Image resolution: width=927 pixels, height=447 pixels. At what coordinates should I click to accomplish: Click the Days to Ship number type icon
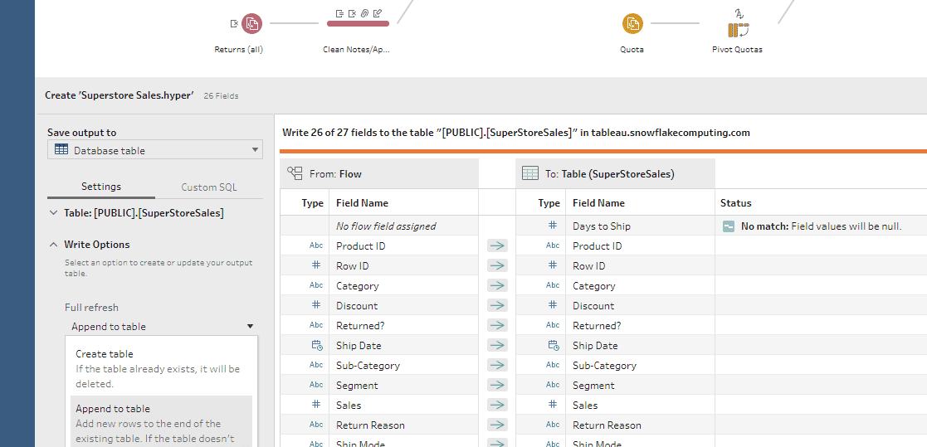point(553,226)
